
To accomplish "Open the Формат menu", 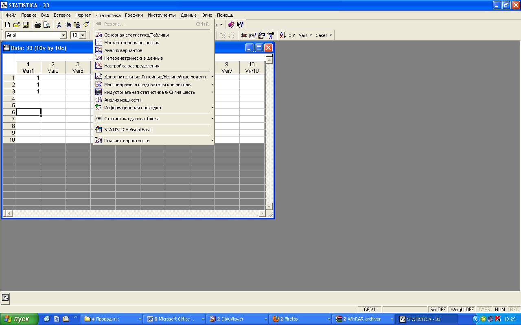I will click(83, 15).
